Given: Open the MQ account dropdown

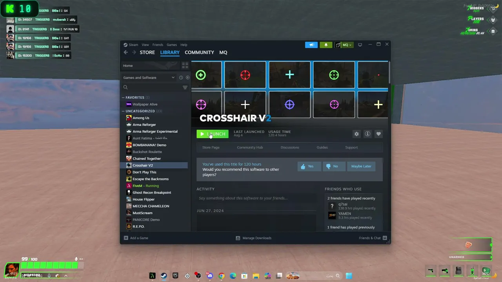Looking at the screenshot, I should [x=344, y=45].
